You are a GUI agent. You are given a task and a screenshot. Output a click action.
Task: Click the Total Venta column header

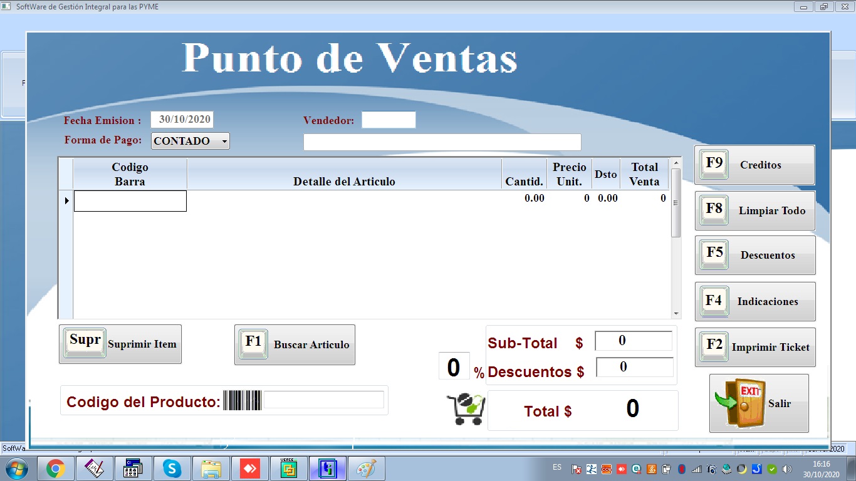(645, 174)
